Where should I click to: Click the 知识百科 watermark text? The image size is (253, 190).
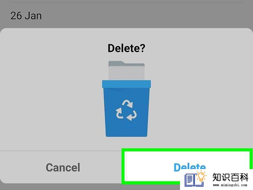230,177
